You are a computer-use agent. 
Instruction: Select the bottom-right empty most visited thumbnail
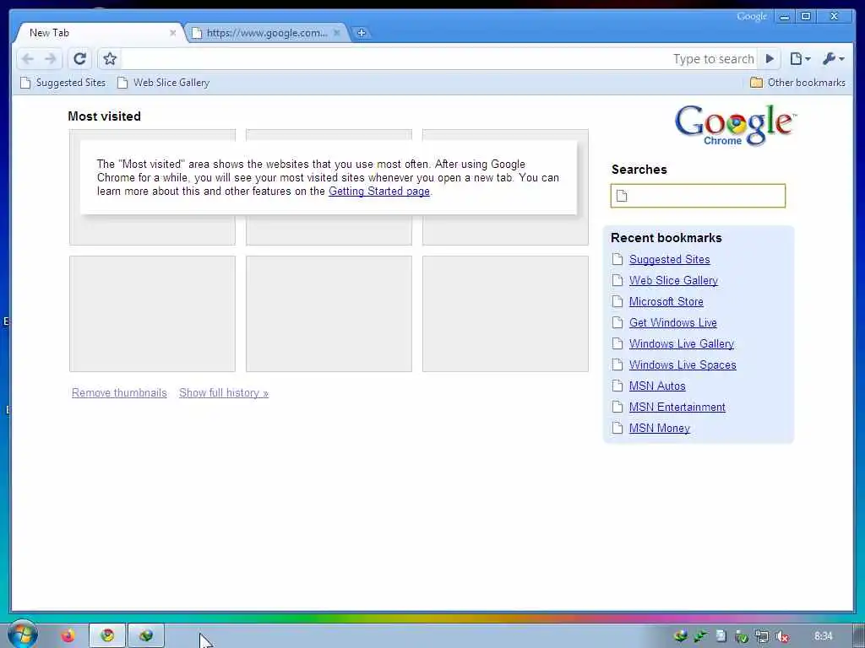click(505, 314)
